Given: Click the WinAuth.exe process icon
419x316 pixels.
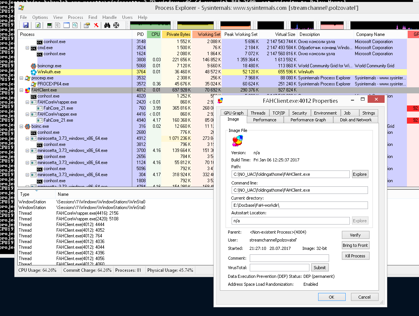Looking at the screenshot, I should (33, 72).
